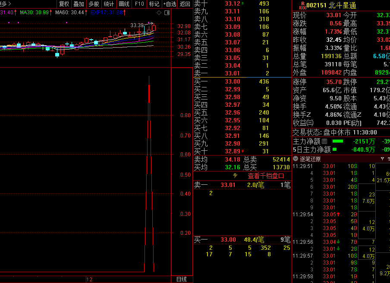Viewport: 390px width, 283px height.
Task: Open the 查看千档盘口 link
Action: point(265,176)
